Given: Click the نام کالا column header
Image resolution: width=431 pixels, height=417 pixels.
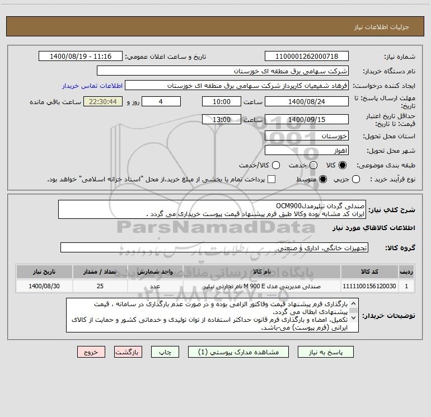Looking at the screenshot, I should pyautogui.click(x=262, y=271).
